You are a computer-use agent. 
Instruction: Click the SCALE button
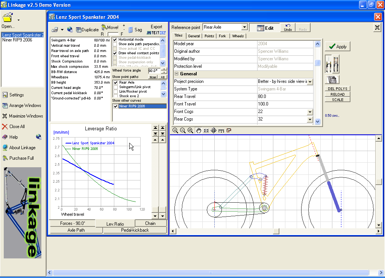pos(337,100)
